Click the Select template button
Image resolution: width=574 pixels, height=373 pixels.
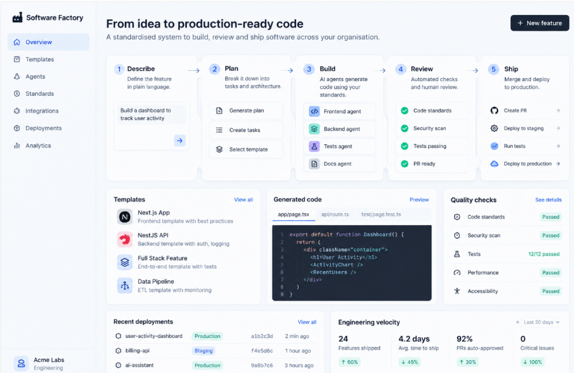pos(246,150)
